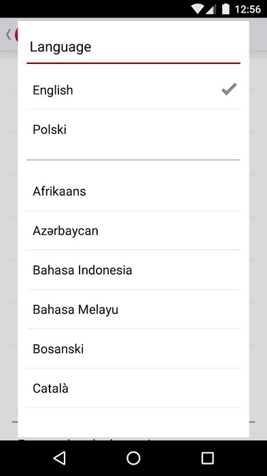
Task: Tap the Language dialog title
Action: (x=60, y=47)
